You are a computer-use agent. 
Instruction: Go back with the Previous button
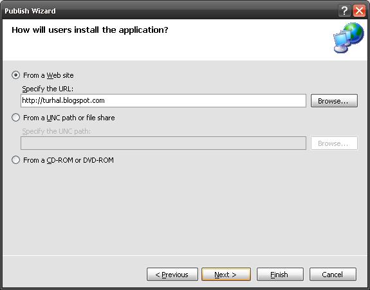172,275
